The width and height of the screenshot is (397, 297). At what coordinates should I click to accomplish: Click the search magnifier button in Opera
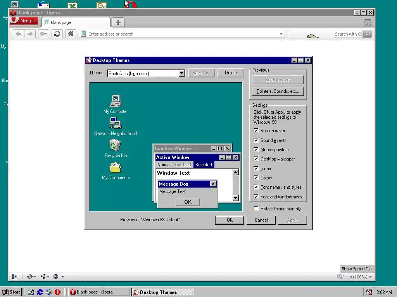pos(368,34)
